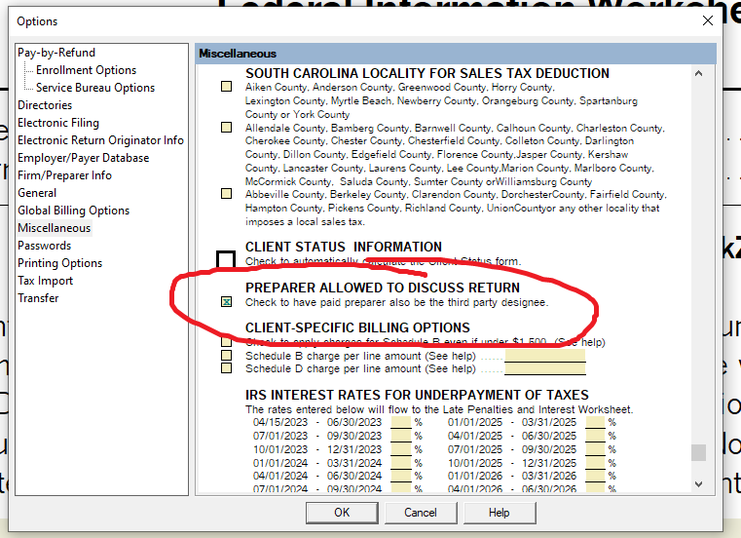Check the Allendale County locality box
Screen dimensions: 741x538
pyautogui.click(x=226, y=127)
